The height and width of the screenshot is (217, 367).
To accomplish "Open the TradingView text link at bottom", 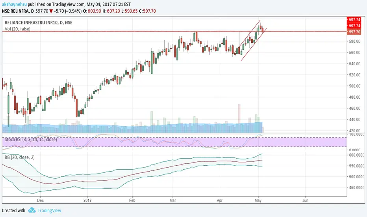I will tap(49, 210).
